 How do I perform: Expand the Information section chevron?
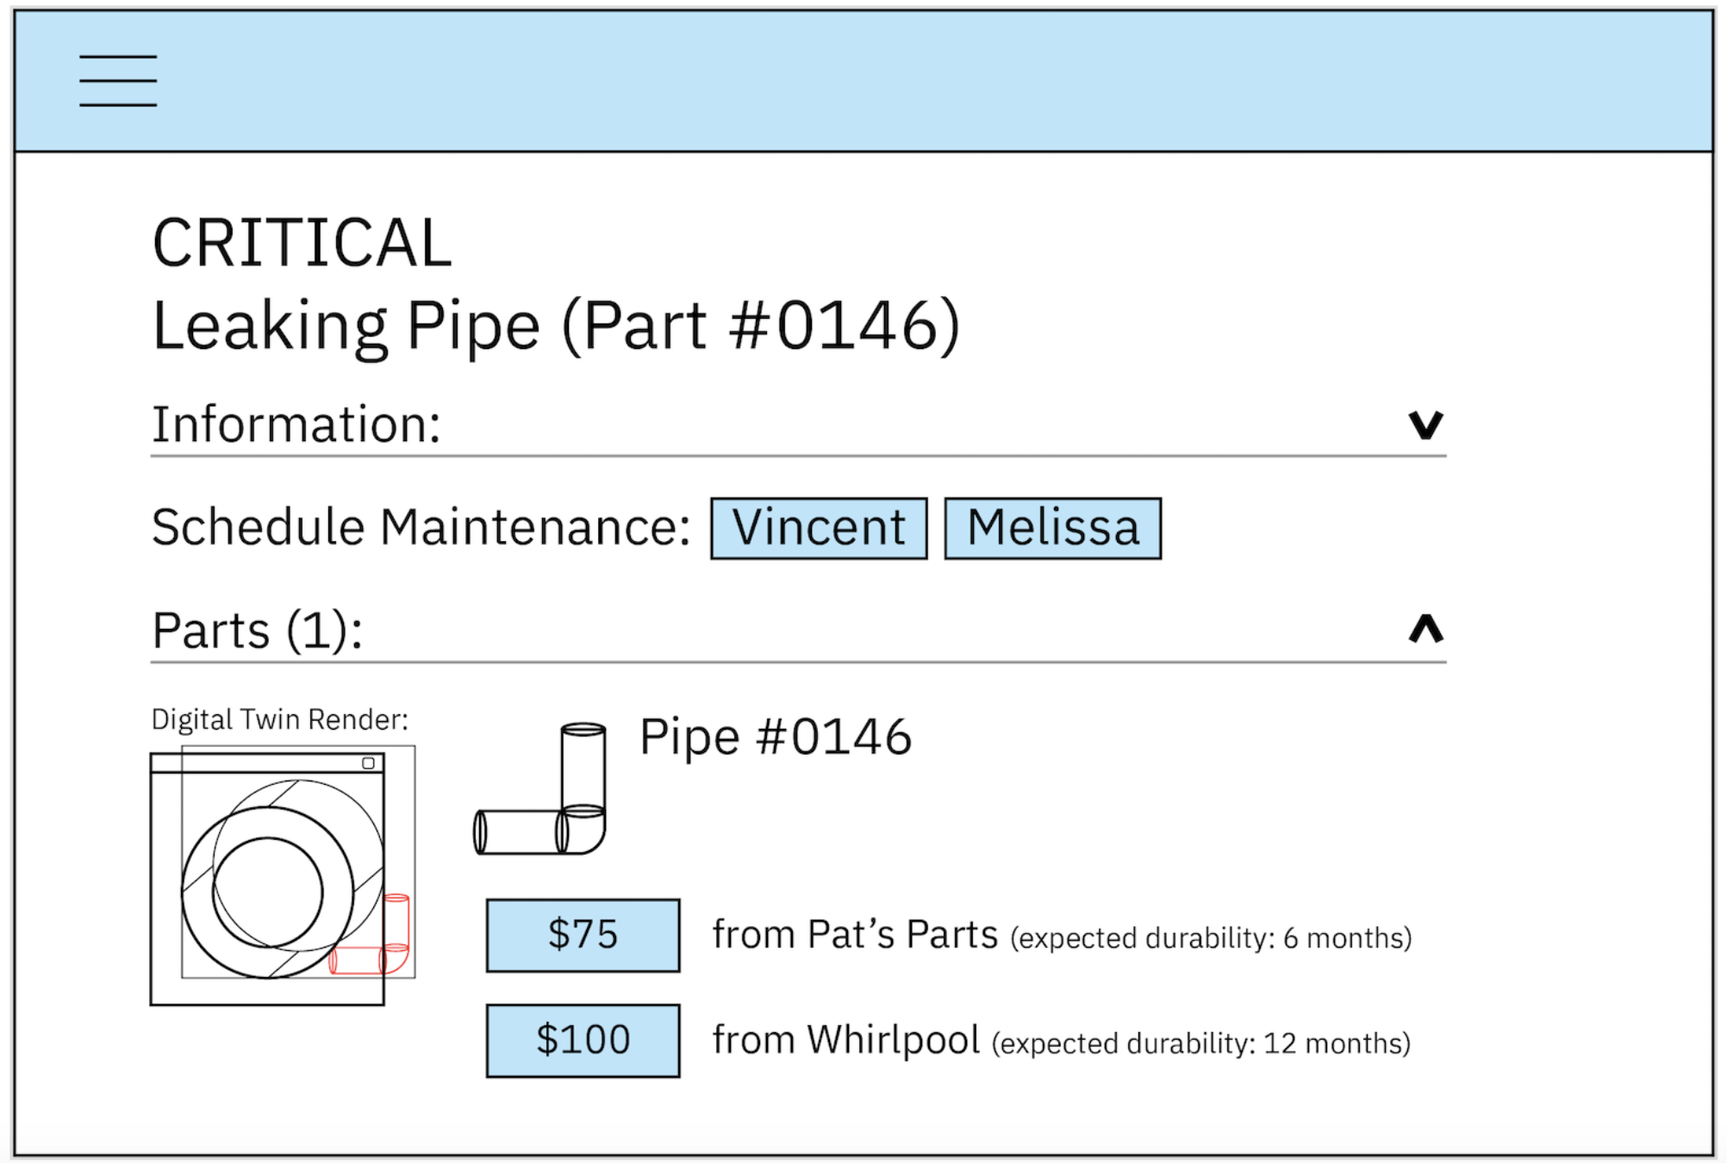click(1425, 425)
